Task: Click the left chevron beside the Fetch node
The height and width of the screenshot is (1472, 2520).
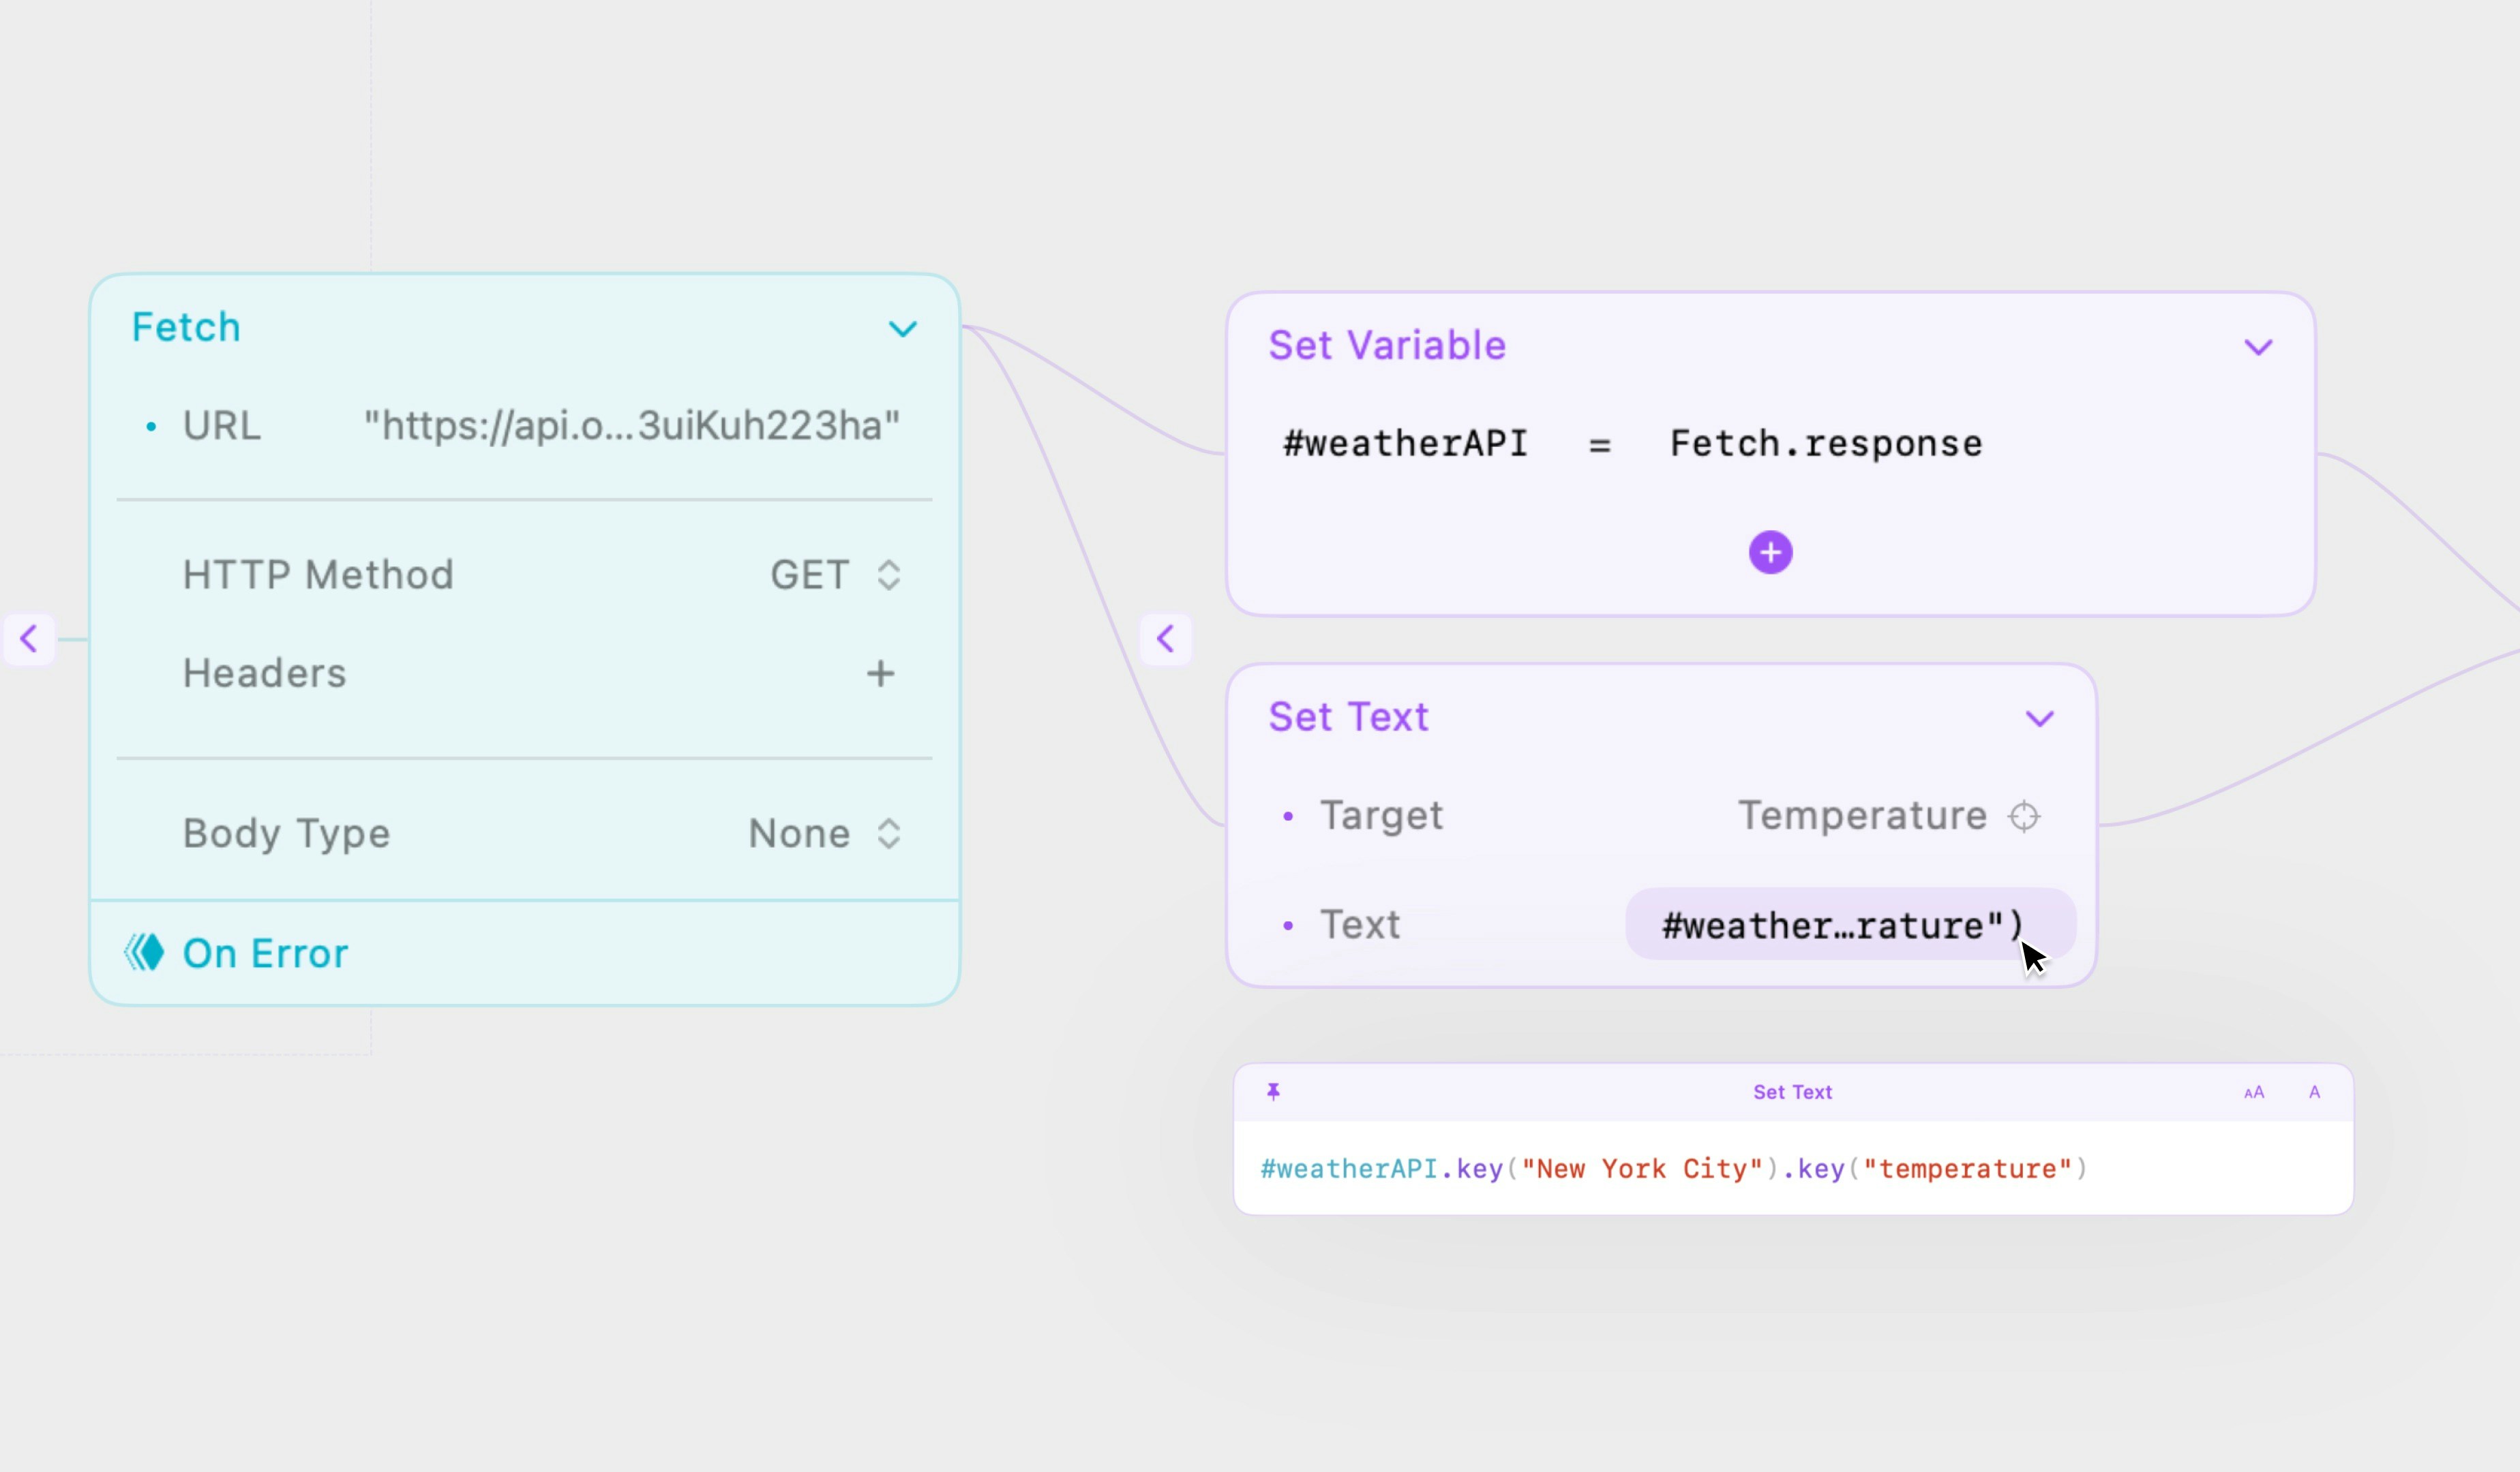Action: 29,639
